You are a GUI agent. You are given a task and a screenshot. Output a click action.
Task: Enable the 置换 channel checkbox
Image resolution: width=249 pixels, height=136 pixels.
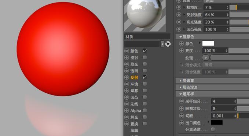click(144, 124)
